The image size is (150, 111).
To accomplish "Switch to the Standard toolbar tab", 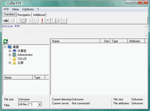I will pos(9,14).
